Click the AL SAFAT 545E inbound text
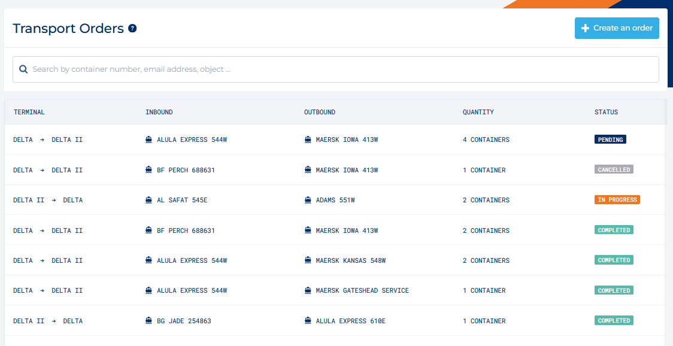The height and width of the screenshot is (346, 673). [x=182, y=201]
